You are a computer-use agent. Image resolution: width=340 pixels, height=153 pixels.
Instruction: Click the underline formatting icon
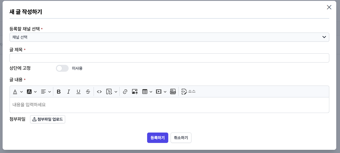pos(78,92)
